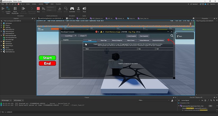Switch to the VIEW ribbon tab

tap(52, 4)
